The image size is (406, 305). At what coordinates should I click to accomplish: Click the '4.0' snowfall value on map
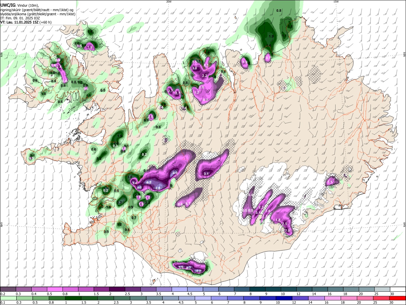[x=175, y=173]
